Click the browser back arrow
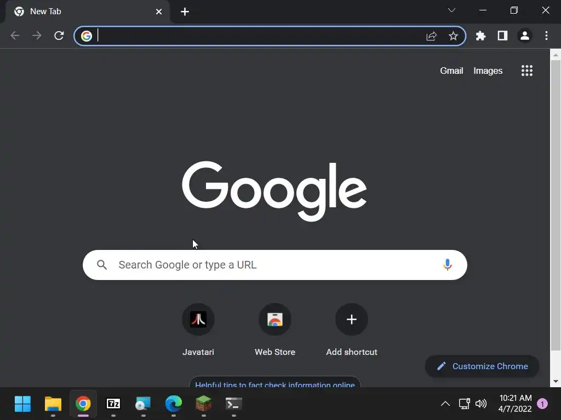This screenshot has height=420, width=561. (x=15, y=36)
